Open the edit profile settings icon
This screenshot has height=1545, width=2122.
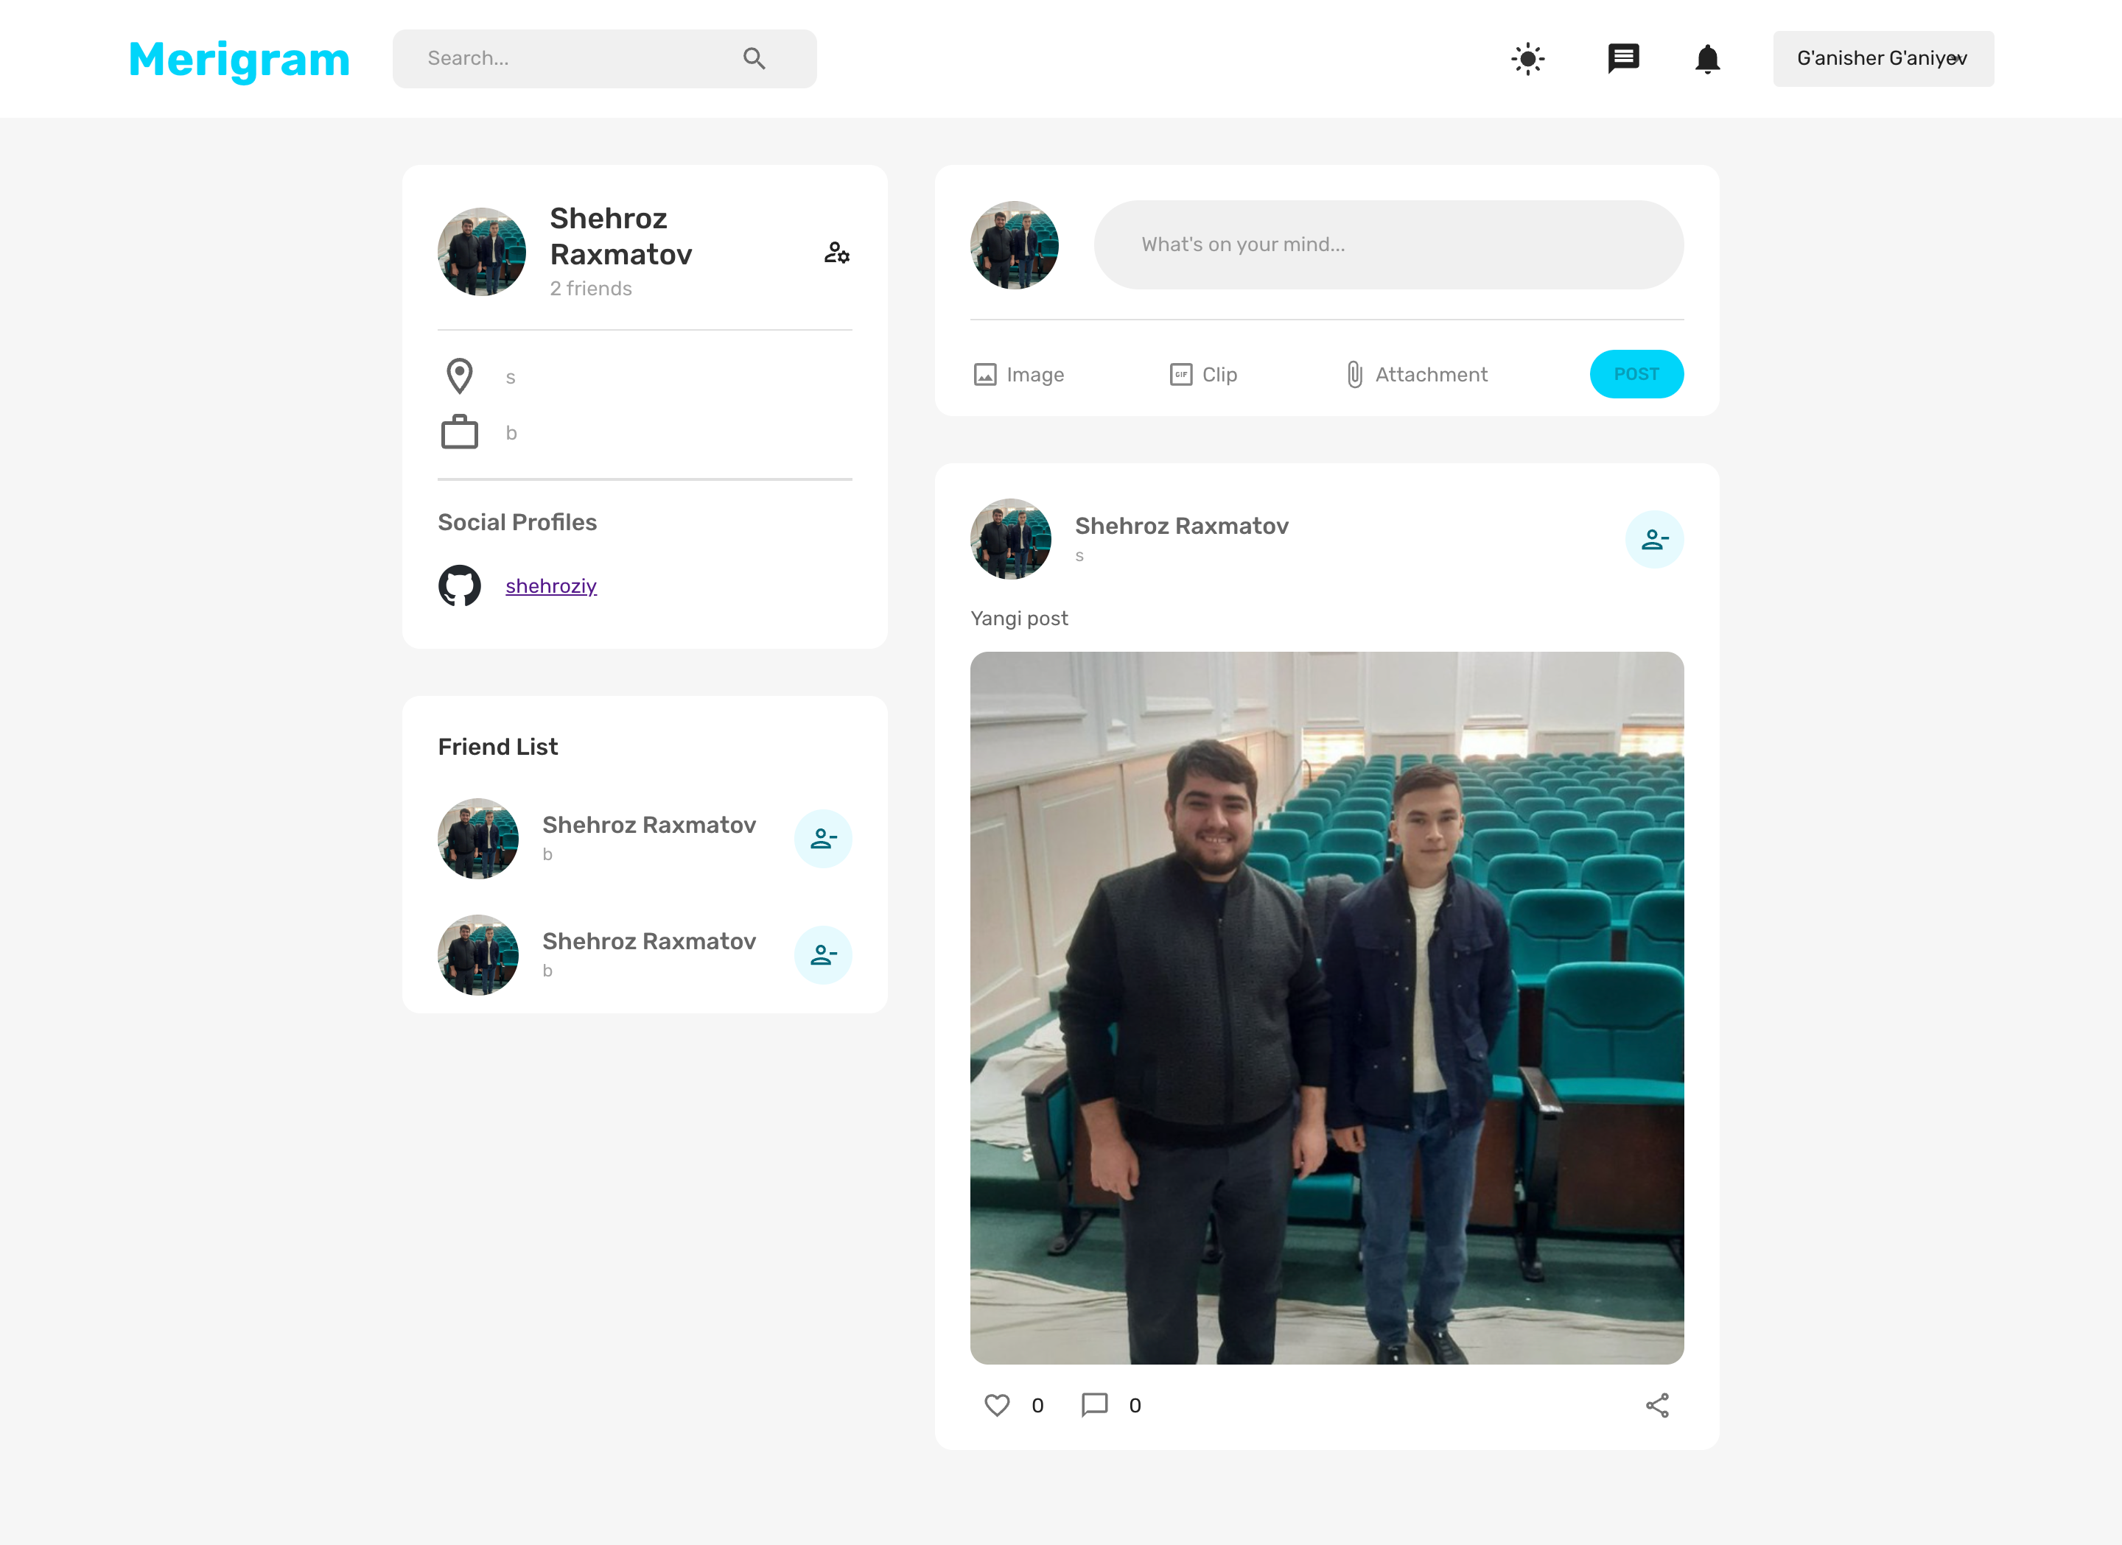click(836, 253)
